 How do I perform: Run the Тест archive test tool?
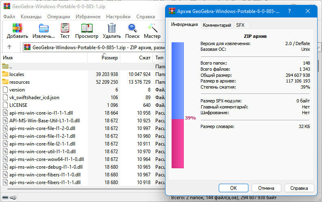tap(65, 28)
